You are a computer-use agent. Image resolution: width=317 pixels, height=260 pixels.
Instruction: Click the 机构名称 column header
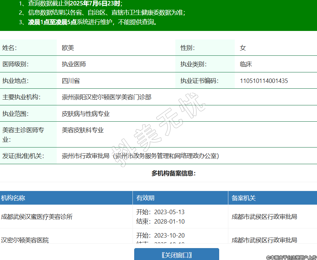(13, 198)
